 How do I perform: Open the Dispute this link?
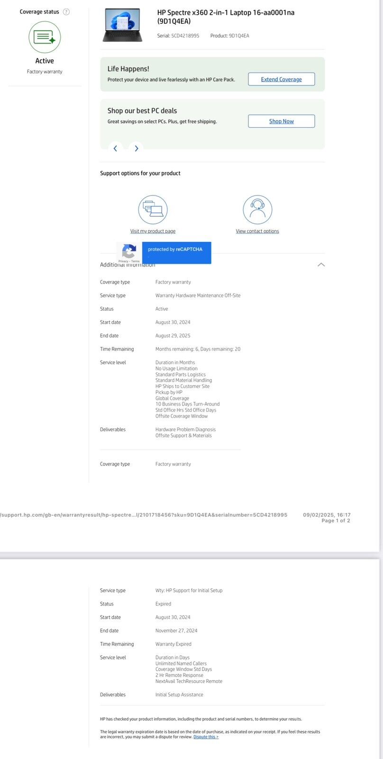[x=206, y=737]
